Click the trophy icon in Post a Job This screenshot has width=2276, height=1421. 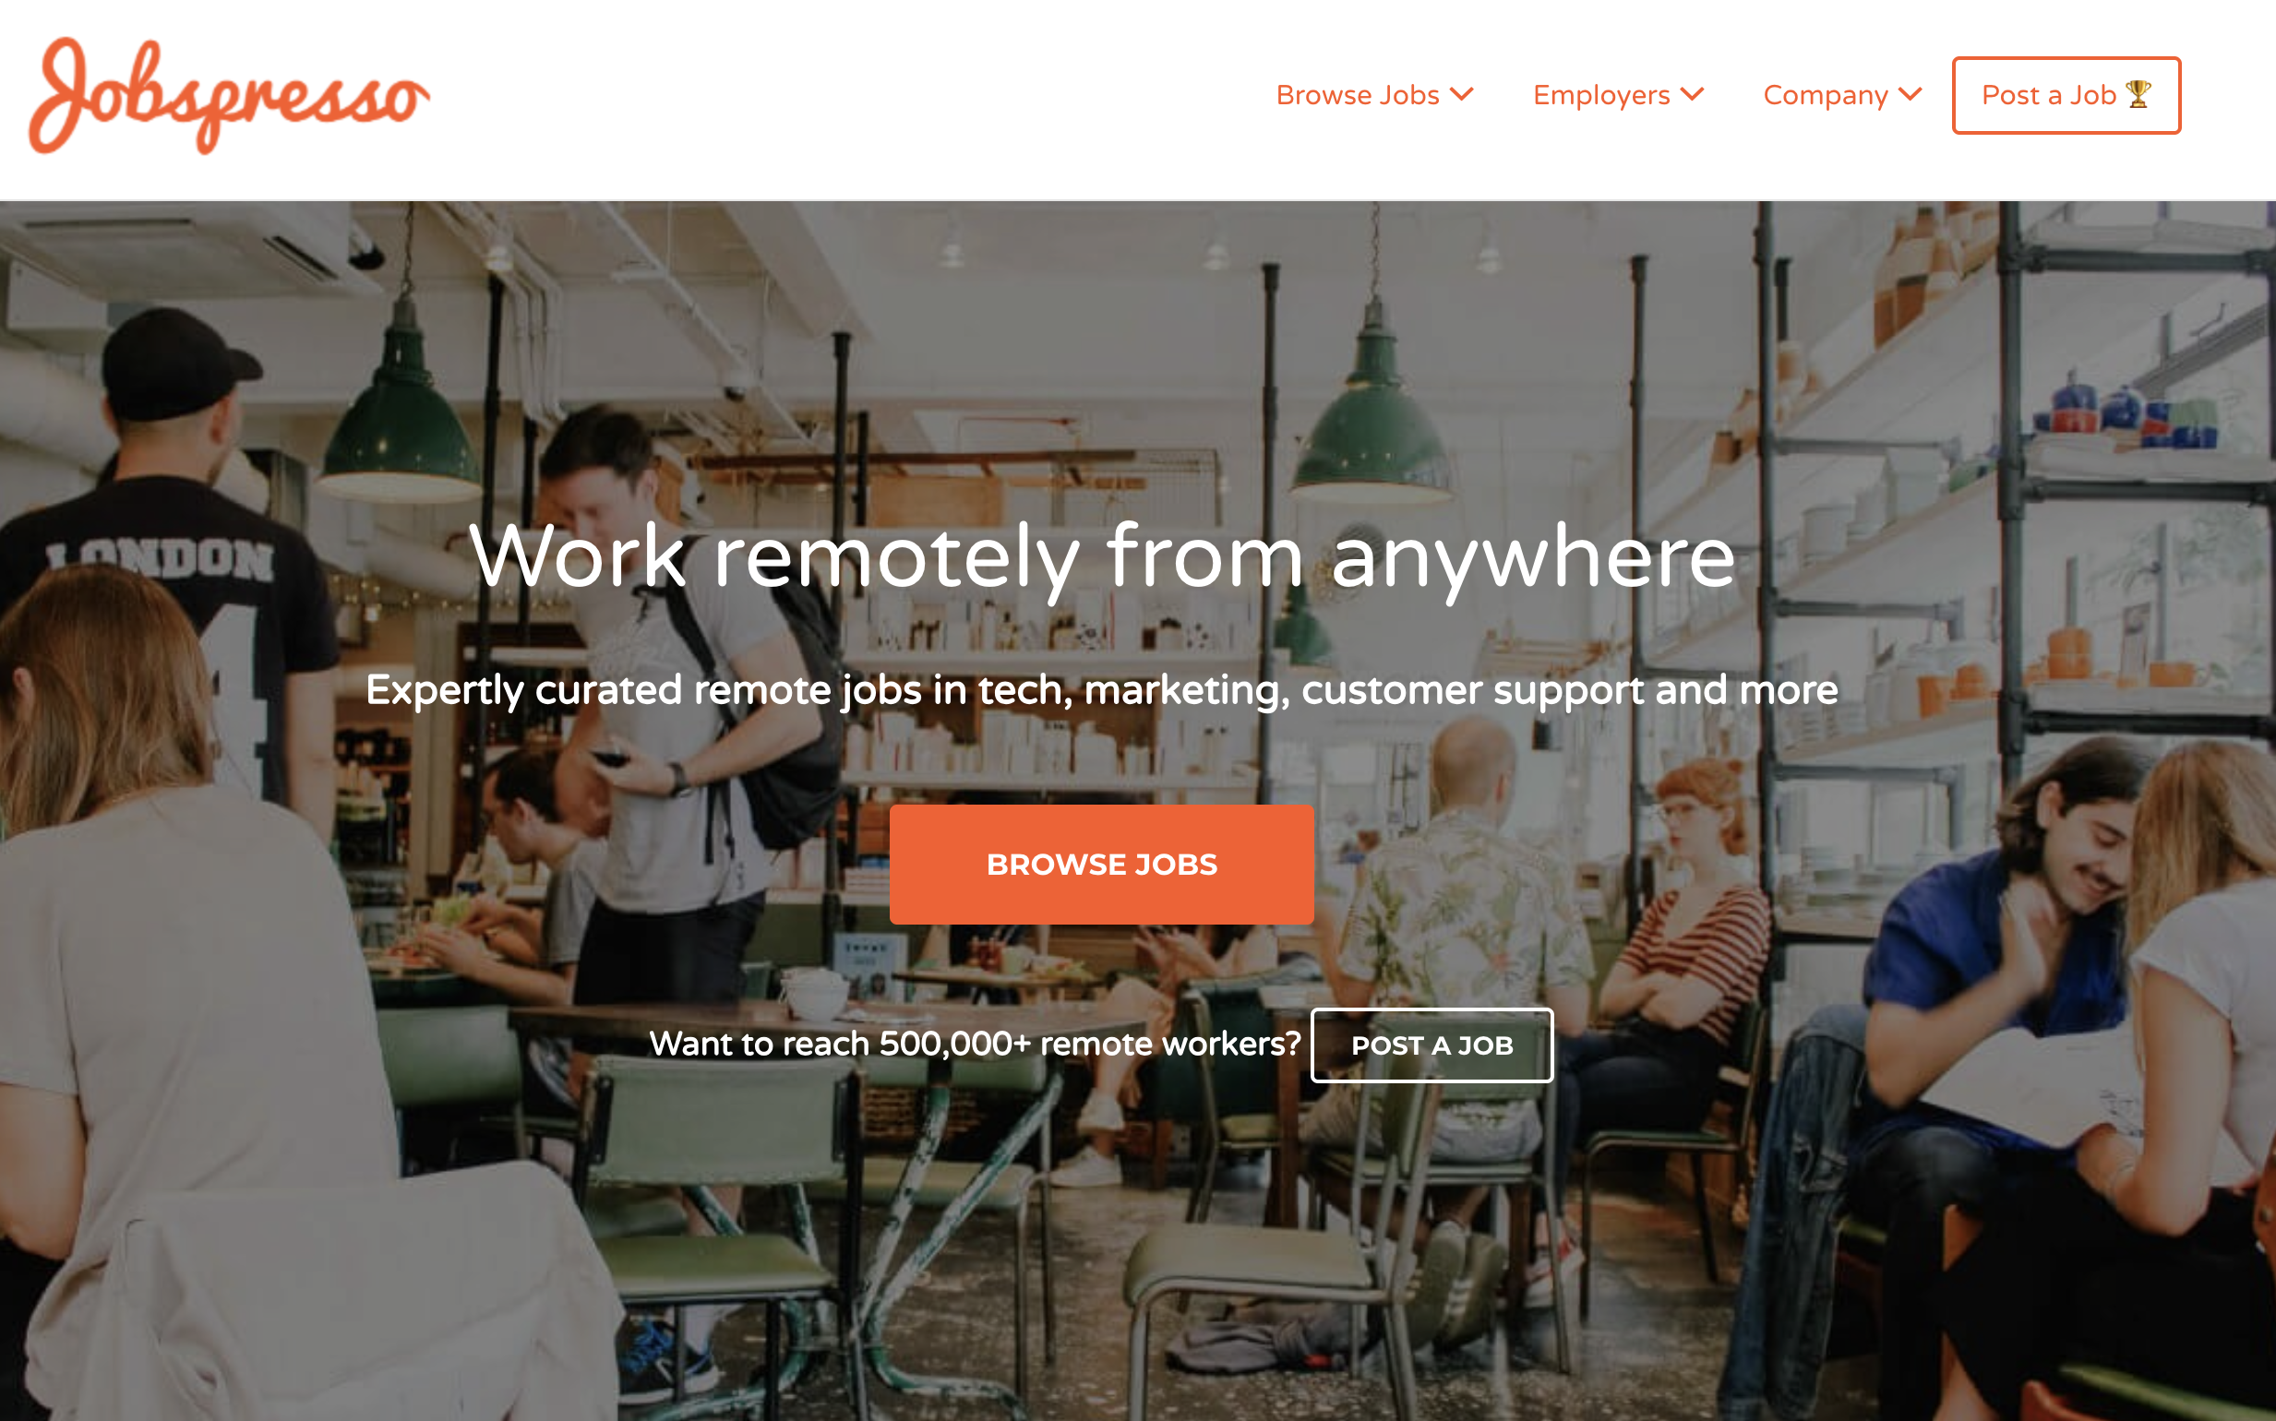pyautogui.click(x=2138, y=94)
